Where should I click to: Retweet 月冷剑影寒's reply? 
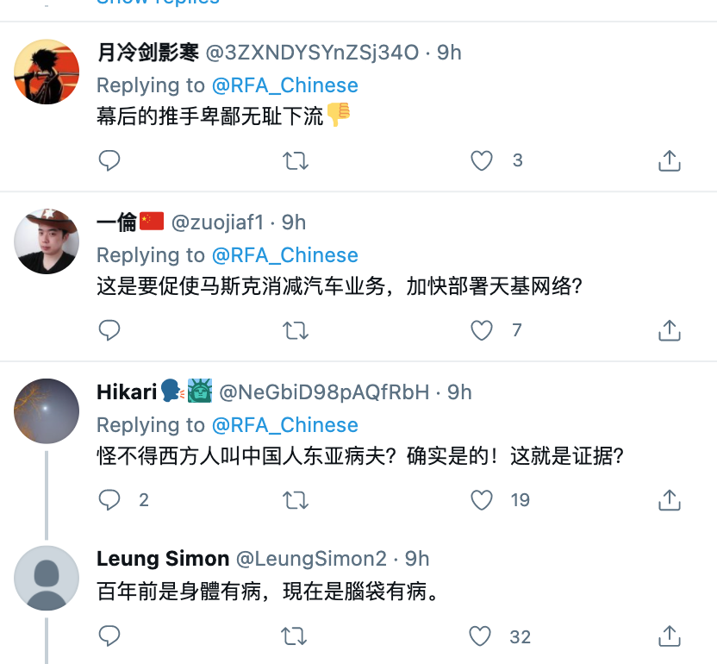[x=296, y=160]
